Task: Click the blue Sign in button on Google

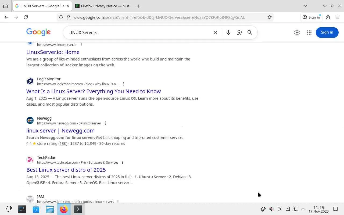Action: (x=327, y=32)
